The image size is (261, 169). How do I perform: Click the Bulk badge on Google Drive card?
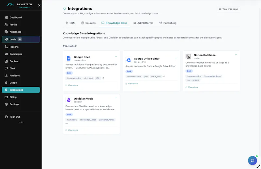pyautogui.click(x=129, y=71)
